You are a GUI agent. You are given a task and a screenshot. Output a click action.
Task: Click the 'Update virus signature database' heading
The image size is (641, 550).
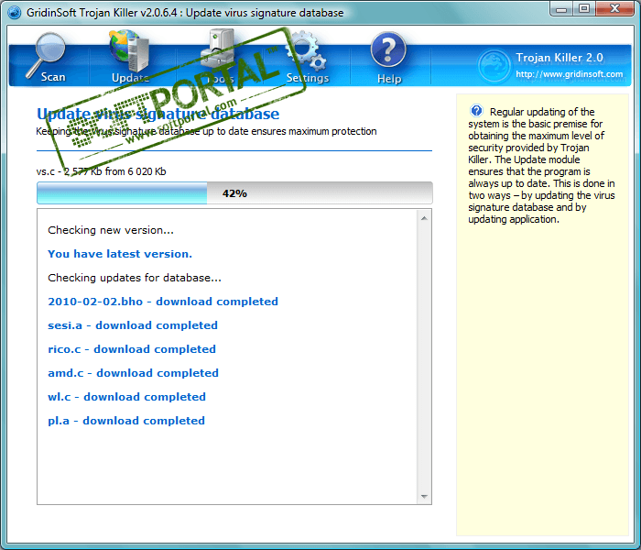tap(158, 114)
